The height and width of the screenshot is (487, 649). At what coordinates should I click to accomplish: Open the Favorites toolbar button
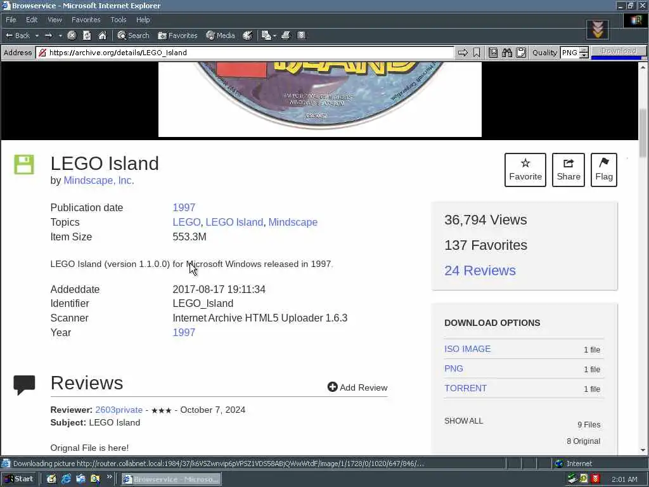tap(177, 36)
